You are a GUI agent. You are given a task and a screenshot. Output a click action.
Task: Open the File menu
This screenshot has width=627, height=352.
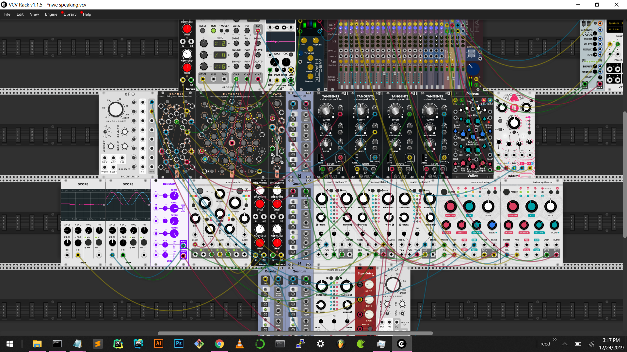(7, 14)
